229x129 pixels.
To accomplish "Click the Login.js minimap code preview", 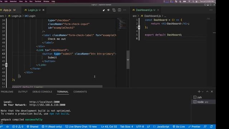I will click(x=121, y=24).
